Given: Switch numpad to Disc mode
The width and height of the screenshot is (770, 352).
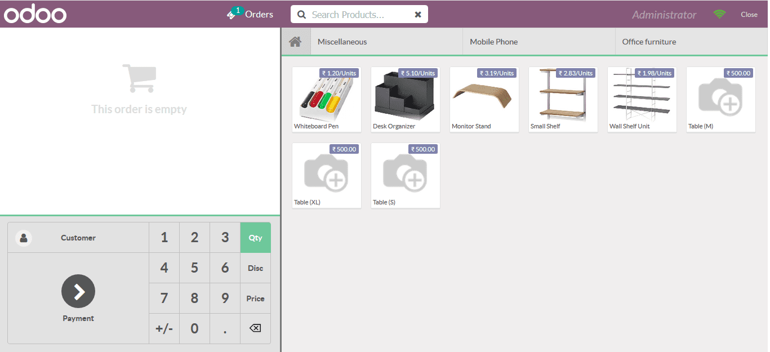Looking at the screenshot, I should [255, 268].
